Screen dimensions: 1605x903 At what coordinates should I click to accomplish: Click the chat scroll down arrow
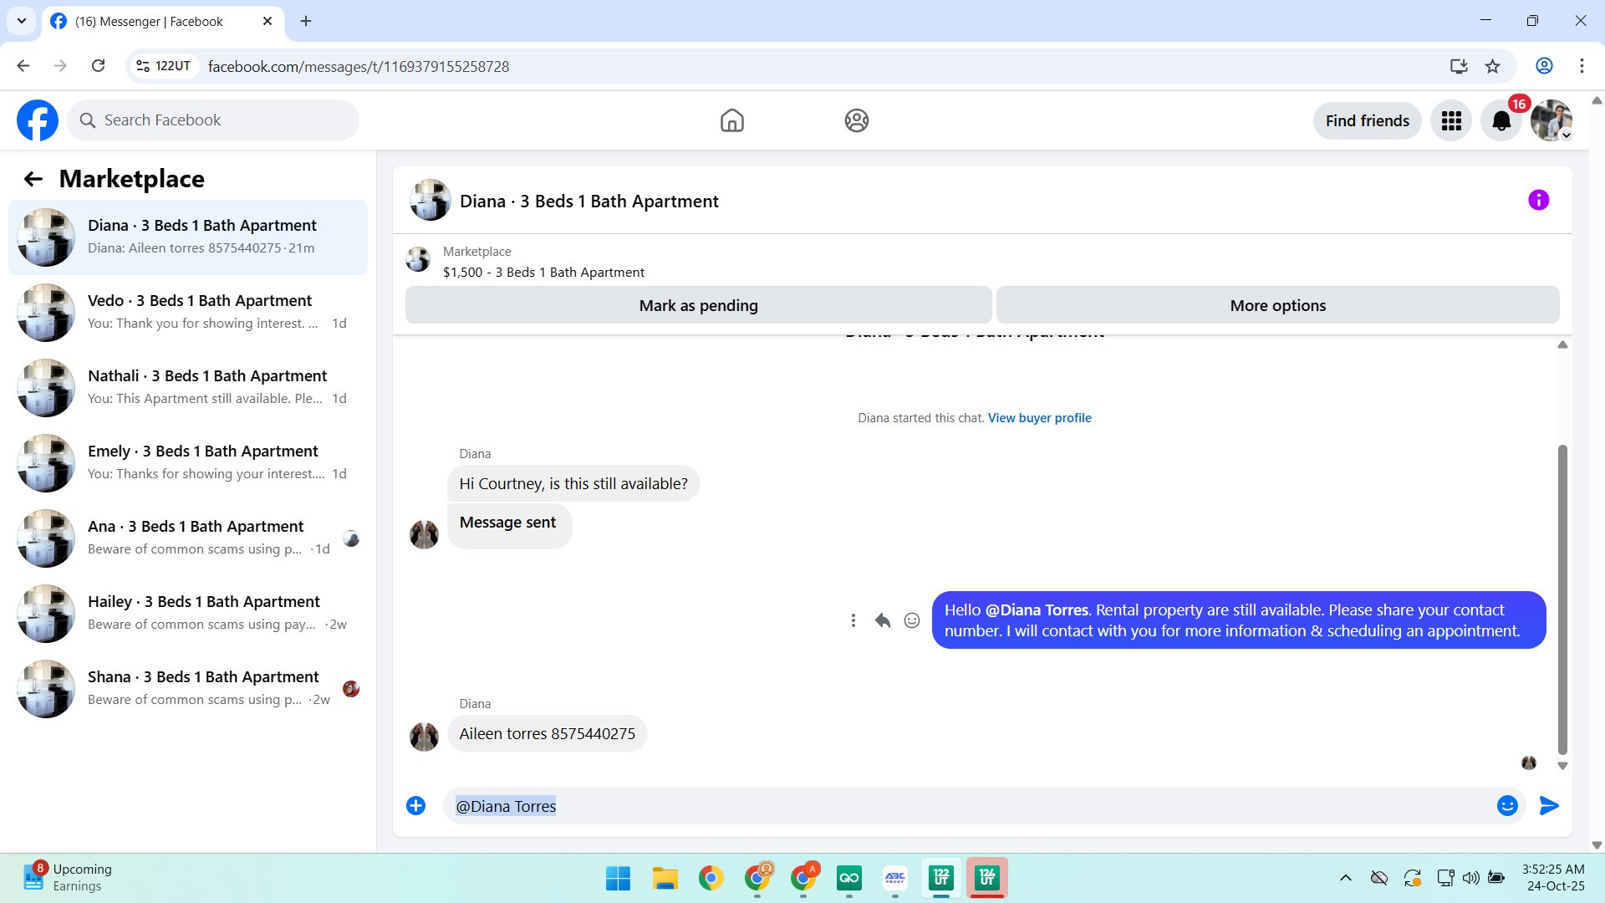tap(1562, 766)
